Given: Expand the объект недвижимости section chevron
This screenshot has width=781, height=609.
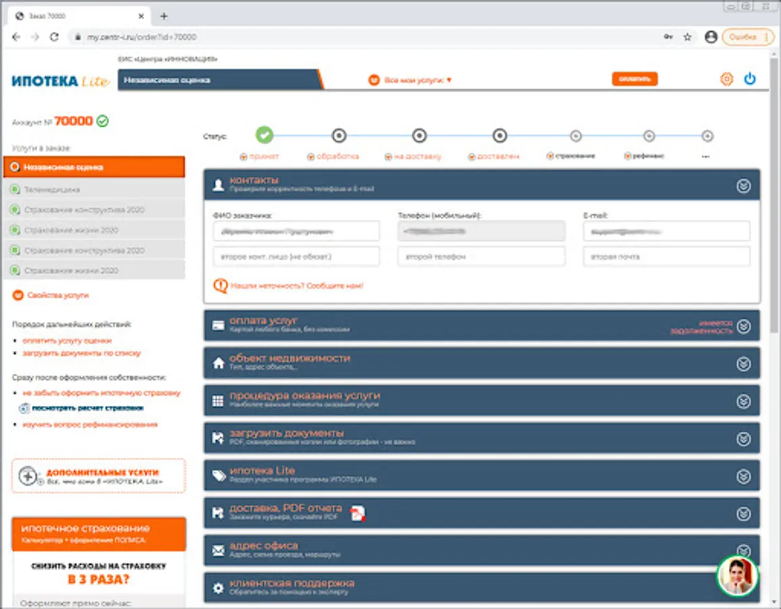Looking at the screenshot, I should click(x=744, y=364).
